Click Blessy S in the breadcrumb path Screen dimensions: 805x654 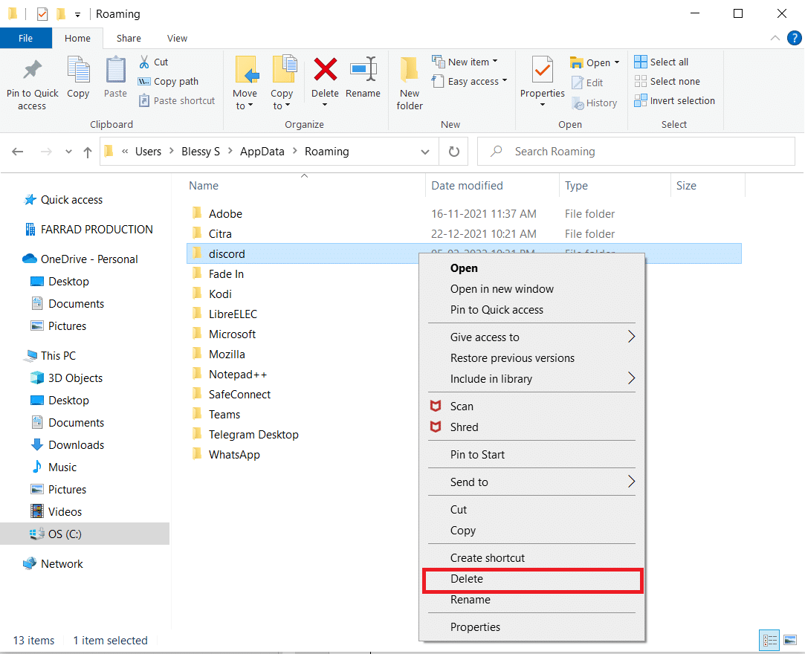coord(200,152)
